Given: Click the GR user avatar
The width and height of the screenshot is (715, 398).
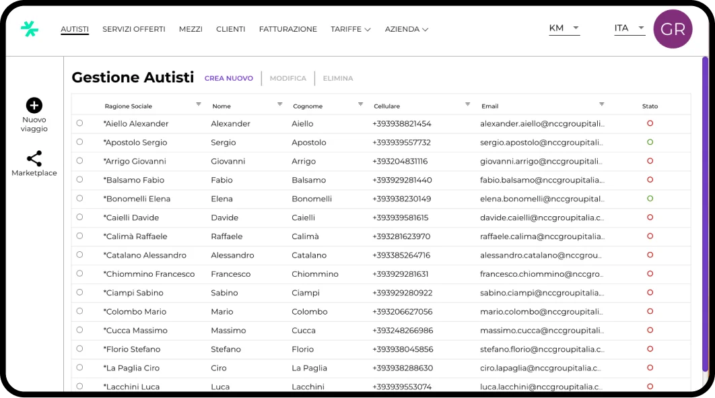Looking at the screenshot, I should coord(673,29).
